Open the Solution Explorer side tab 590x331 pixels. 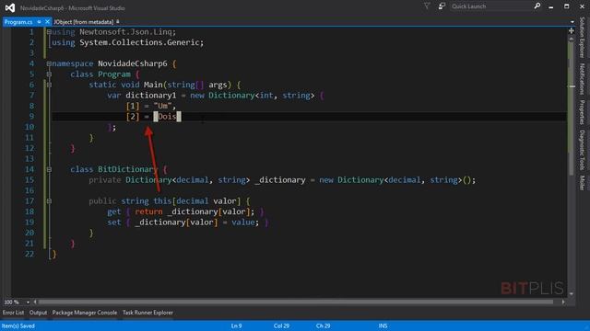click(x=582, y=38)
